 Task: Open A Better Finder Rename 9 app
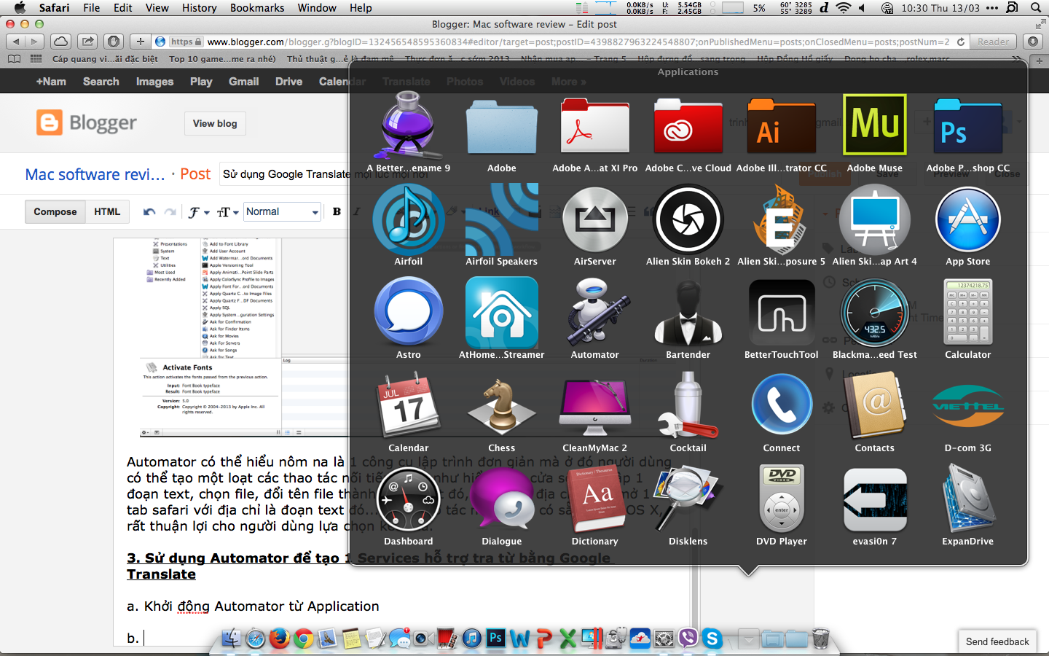[x=409, y=126]
